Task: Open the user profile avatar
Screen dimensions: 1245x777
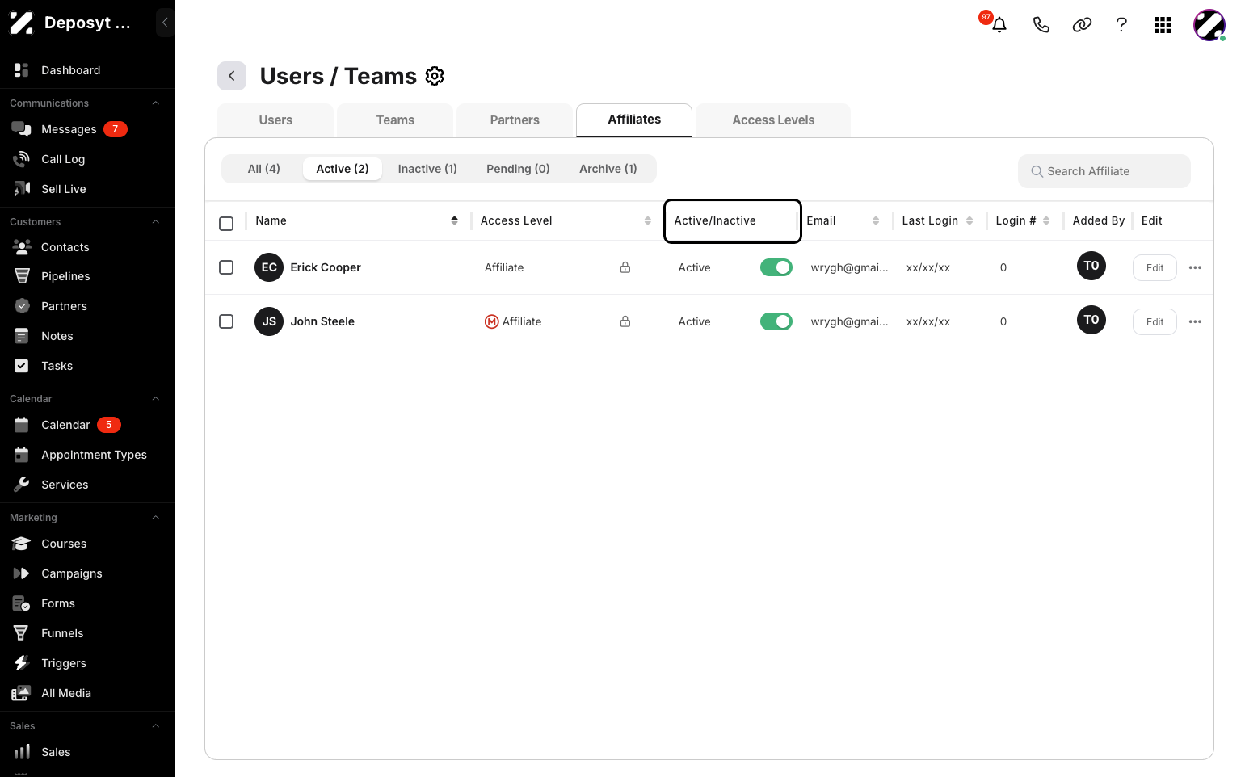Action: tap(1209, 25)
